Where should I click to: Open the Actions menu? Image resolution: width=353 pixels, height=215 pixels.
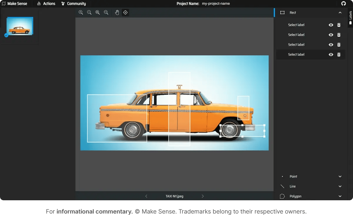pos(49,4)
